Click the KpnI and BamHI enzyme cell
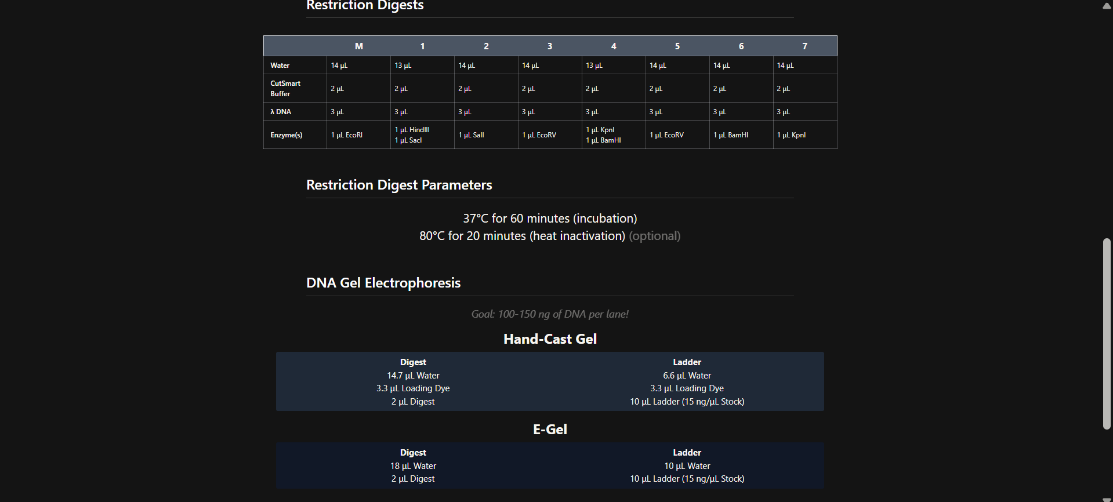1113x502 pixels. click(603, 135)
